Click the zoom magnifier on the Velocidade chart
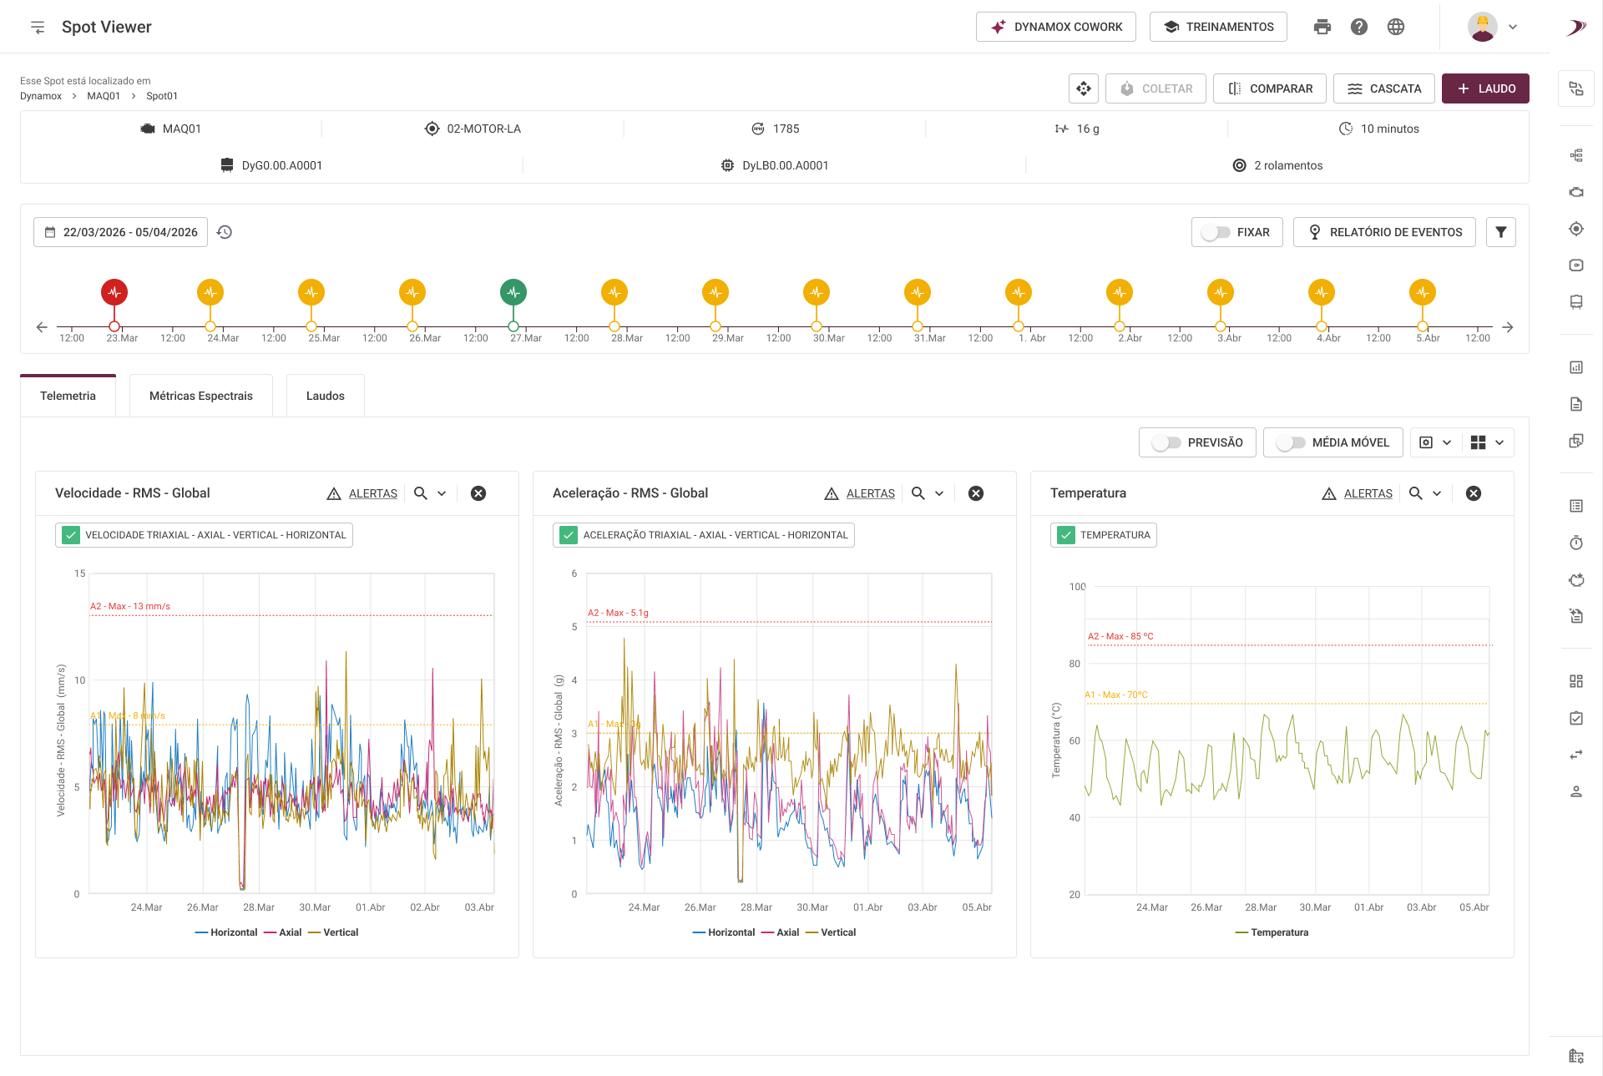The height and width of the screenshot is (1076, 1603). [x=421, y=493]
